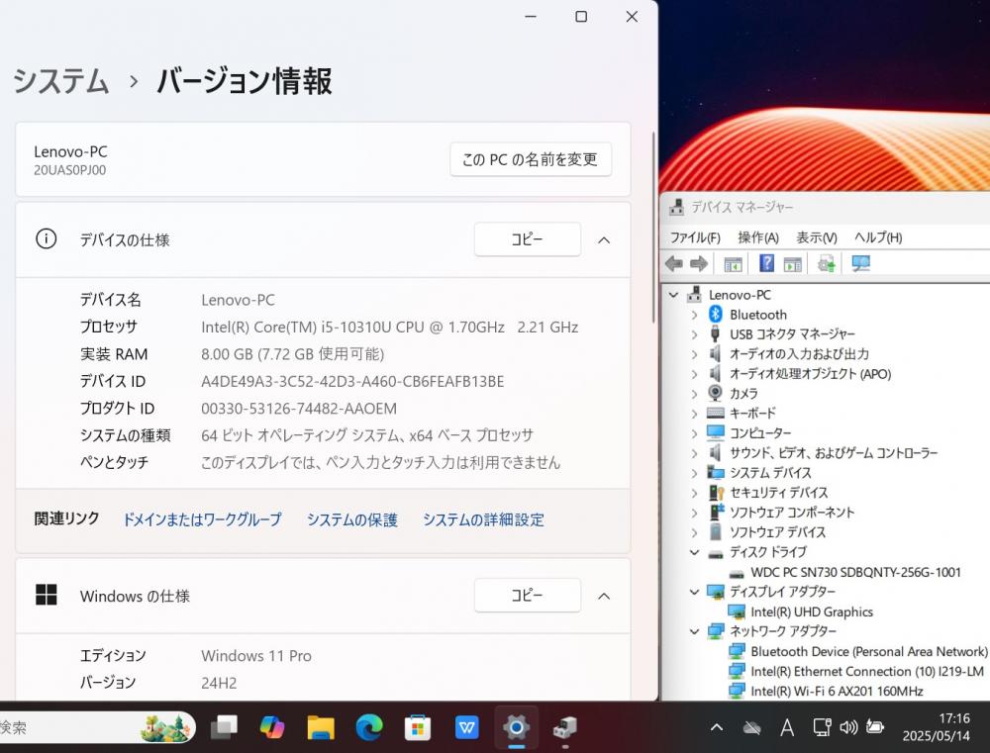Click the battery tray icon

(x=875, y=727)
